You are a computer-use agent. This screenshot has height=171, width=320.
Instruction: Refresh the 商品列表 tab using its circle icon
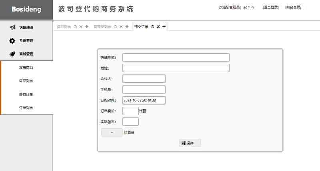[75, 27]
